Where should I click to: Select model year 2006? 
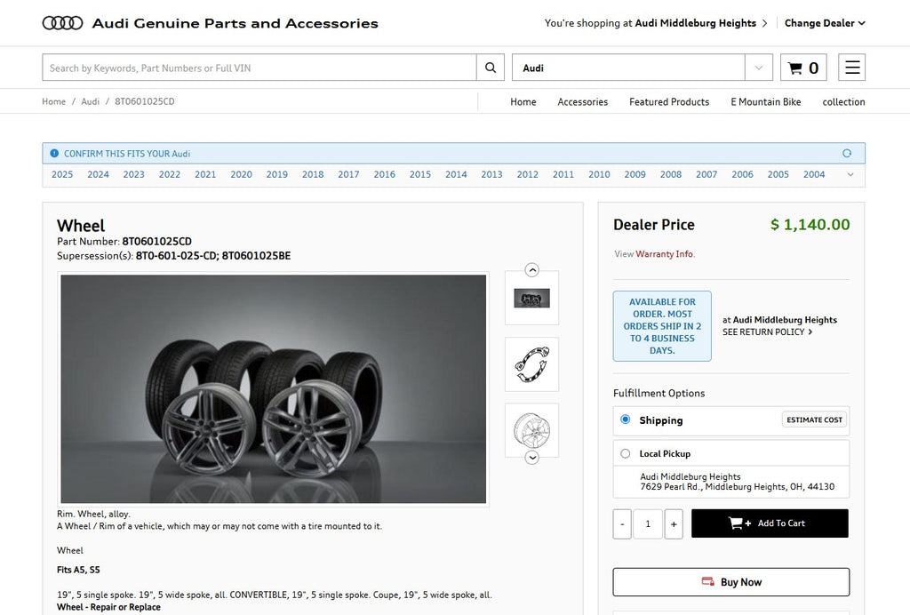(x=742, y=175)
